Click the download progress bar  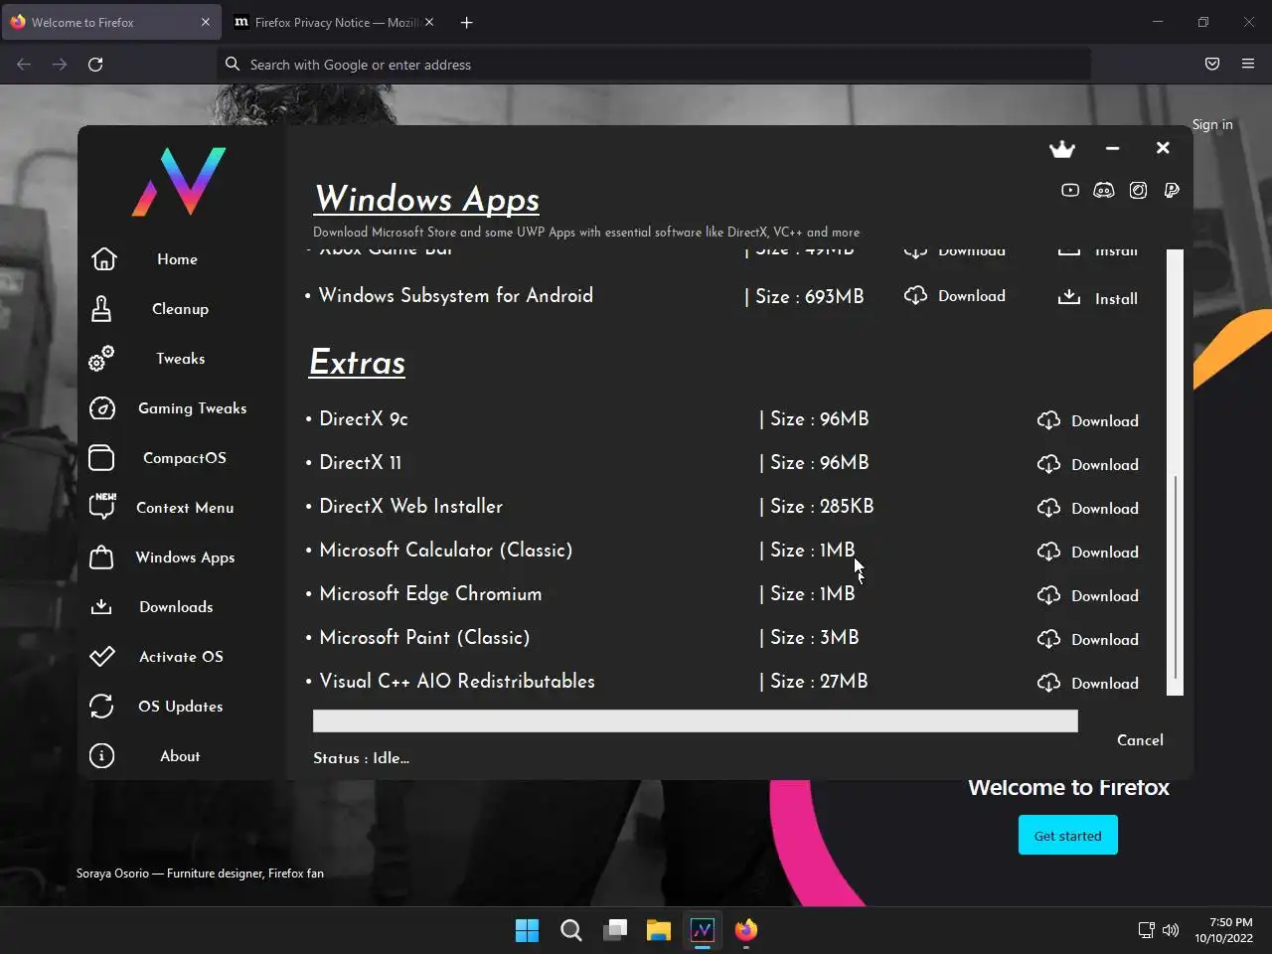point(696,721)
